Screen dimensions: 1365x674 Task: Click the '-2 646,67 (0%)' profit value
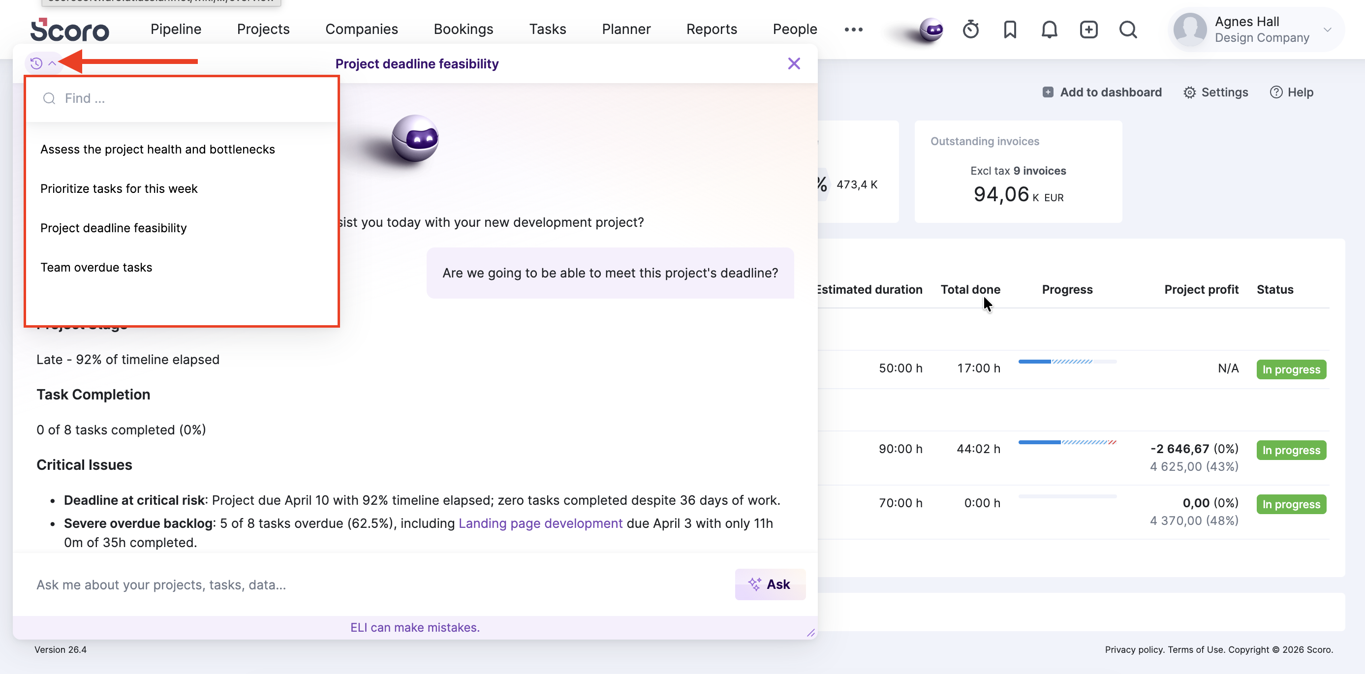tap(1194, 448)
